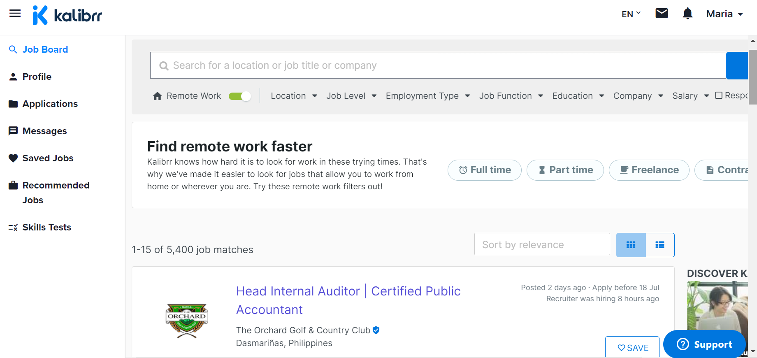Screen dimensions: 757x358
Task: Click the scrollbar down arrow
Action: click(753, 352)
